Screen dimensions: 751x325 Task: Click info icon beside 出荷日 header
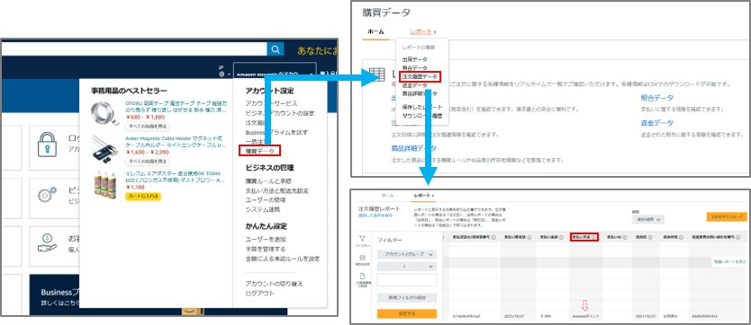coord(650,237)
